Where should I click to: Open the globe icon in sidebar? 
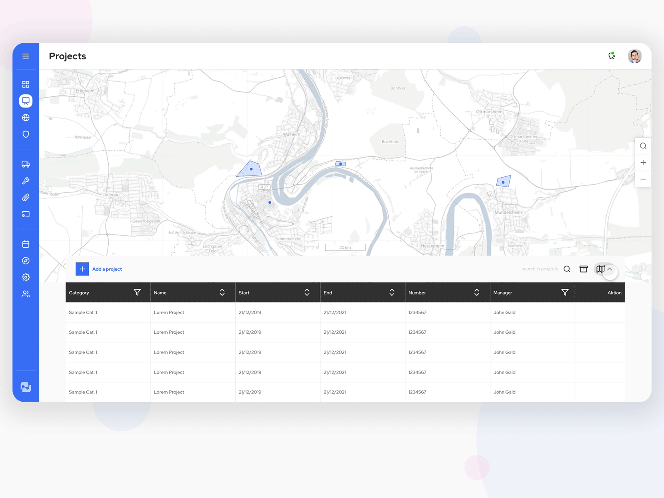tap(26, 117)
